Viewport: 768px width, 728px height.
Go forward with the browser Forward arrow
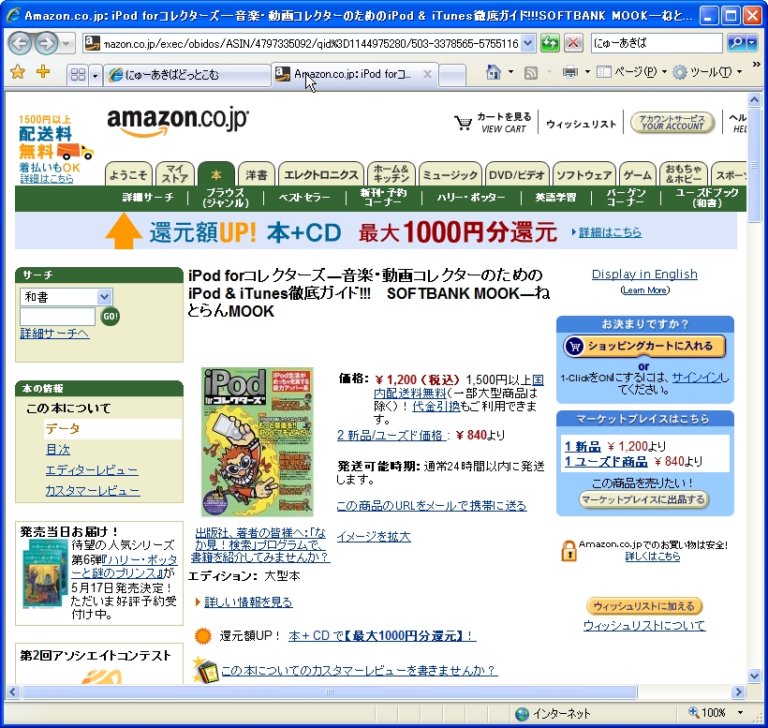(47, 44)
